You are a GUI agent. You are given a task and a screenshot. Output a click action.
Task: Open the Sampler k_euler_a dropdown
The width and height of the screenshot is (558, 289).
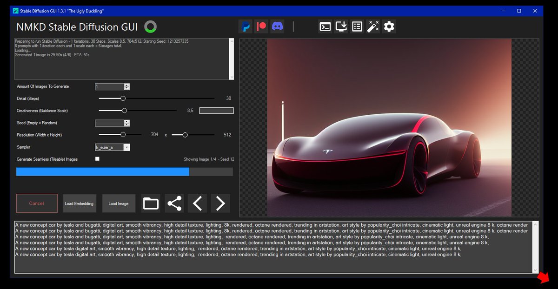tap(112, 147)
